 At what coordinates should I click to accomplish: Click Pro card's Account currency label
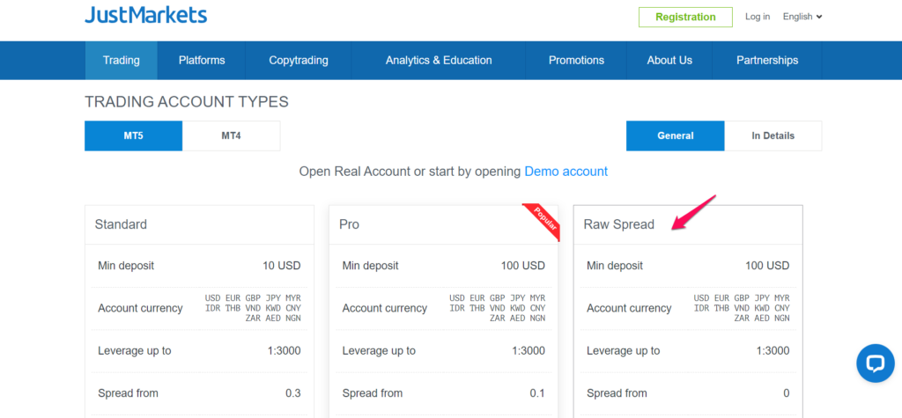point(385,308)
